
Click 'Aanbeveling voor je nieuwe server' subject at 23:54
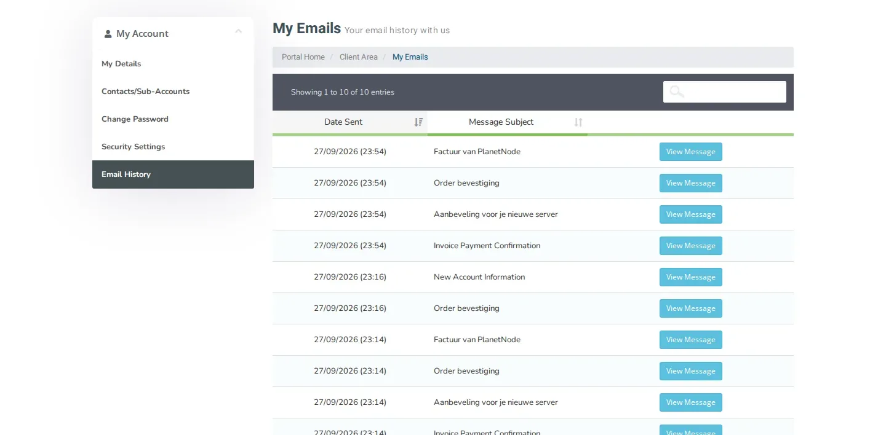click(x=496, y=214)
